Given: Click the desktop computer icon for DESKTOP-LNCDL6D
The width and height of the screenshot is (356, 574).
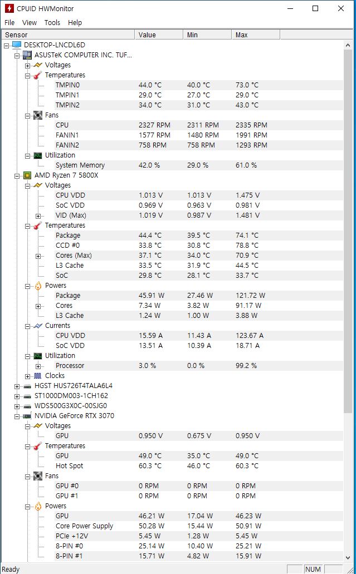Looking at the screenshot, I should pos(17,45).
